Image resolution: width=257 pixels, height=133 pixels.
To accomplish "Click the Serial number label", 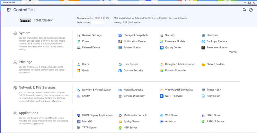I will point(84,22).
